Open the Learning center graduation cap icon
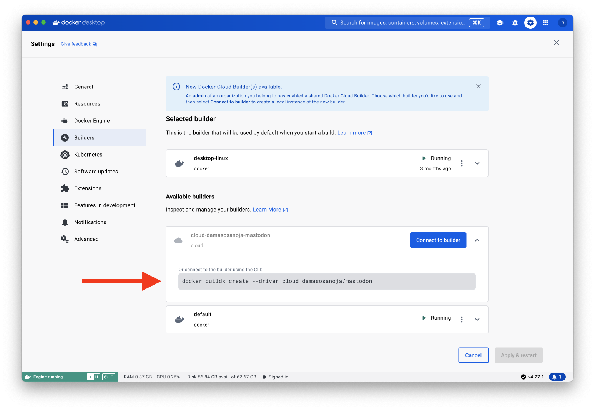 pyautogui.click(x=500, y=23)
